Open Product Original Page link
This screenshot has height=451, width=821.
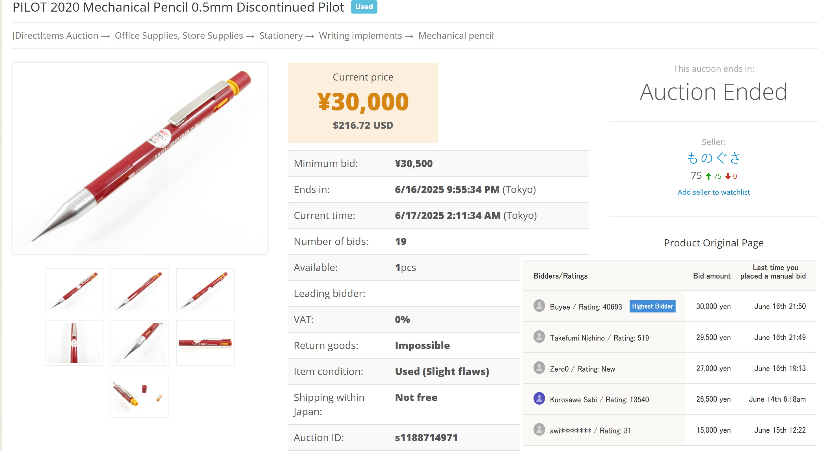pos(714,243)
